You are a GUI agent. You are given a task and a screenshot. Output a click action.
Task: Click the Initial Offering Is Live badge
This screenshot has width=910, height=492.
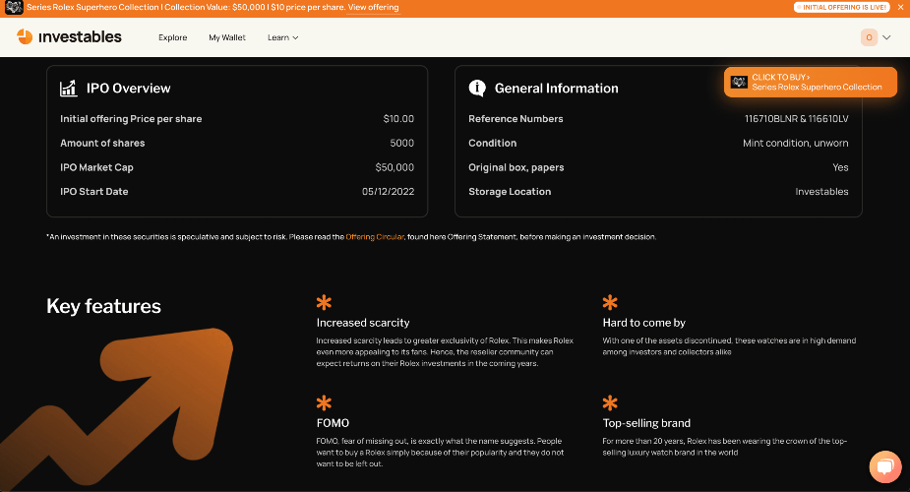pos(841,8)
